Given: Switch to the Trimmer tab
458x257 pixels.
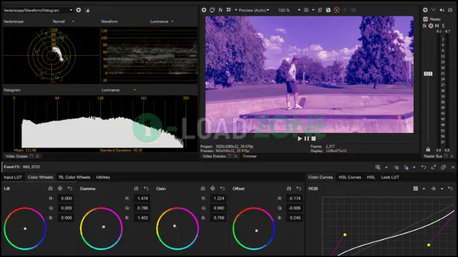Looking at the screenshot, I should point(249,156).
